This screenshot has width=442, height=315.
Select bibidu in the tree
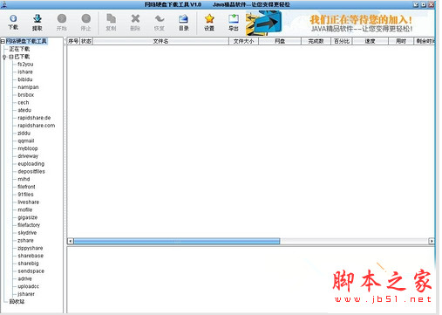25,79
